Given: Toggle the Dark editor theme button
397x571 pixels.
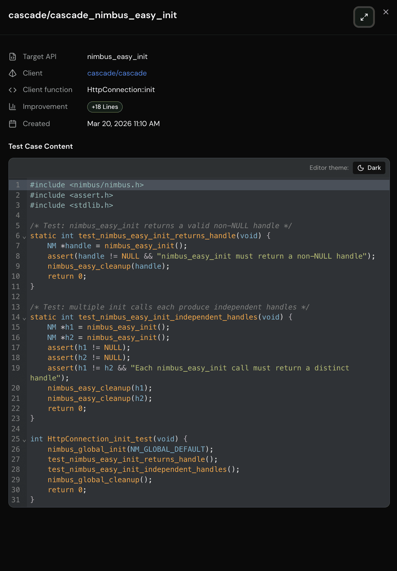Looking at the screenshot, I should [369, 168].
